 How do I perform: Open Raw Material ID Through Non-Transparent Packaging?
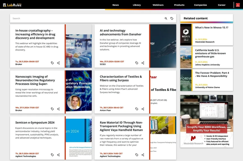(121, 126)
